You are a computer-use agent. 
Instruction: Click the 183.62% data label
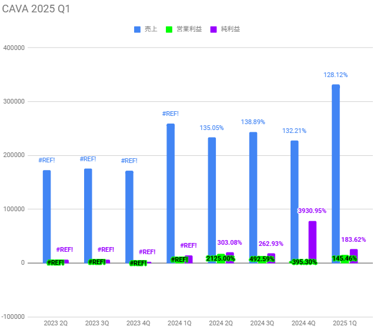coord(353,239)
